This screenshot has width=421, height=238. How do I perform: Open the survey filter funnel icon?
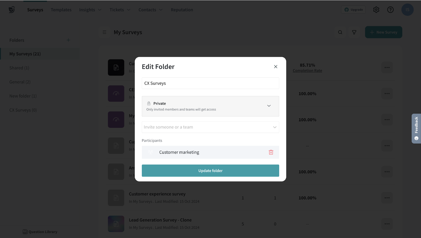tap(354, 32)
